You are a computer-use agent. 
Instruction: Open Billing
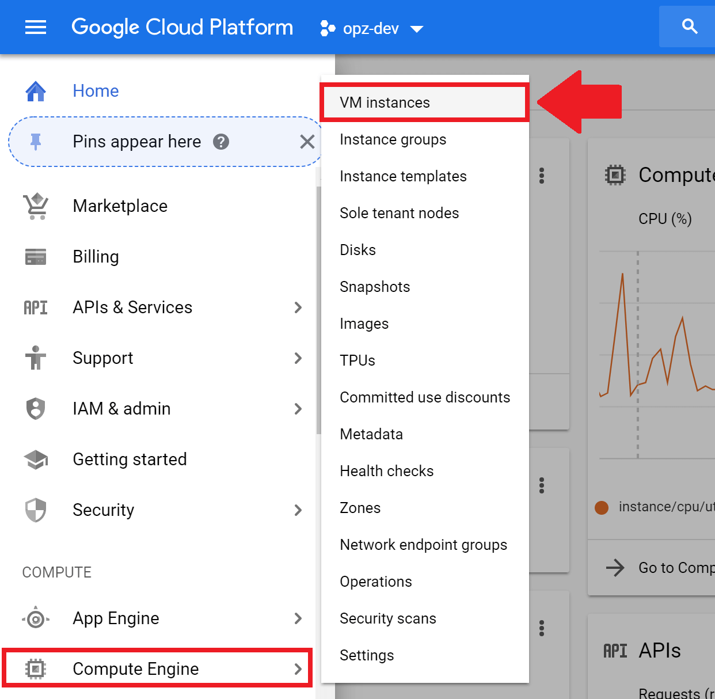[x=96, y=257]
